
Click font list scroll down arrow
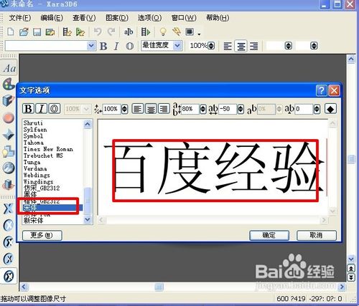(x=88, y=219)
